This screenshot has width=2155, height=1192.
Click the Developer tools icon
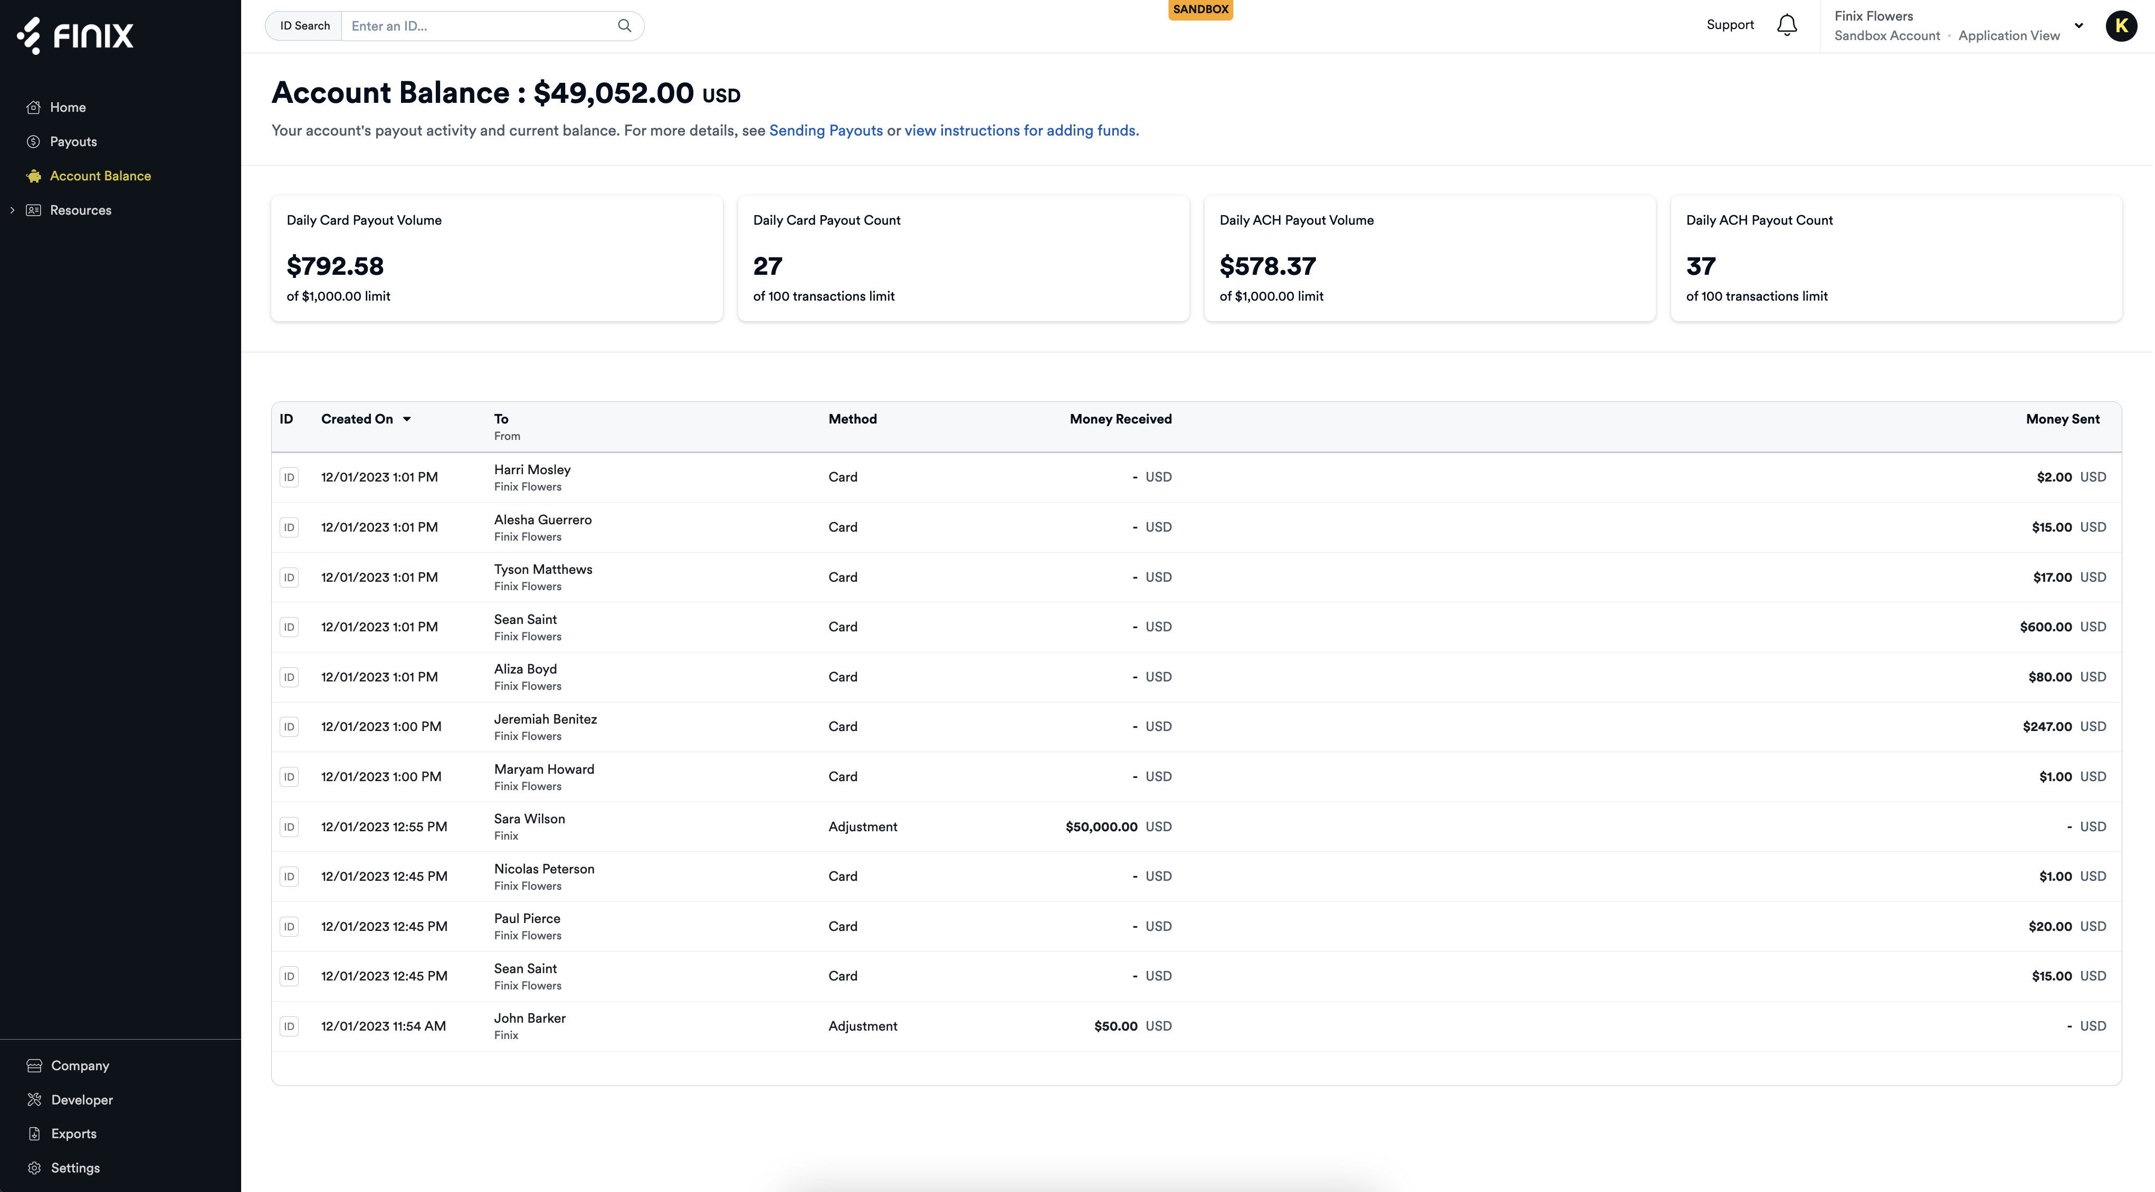pyautogui.click(x=34, y=1100)
